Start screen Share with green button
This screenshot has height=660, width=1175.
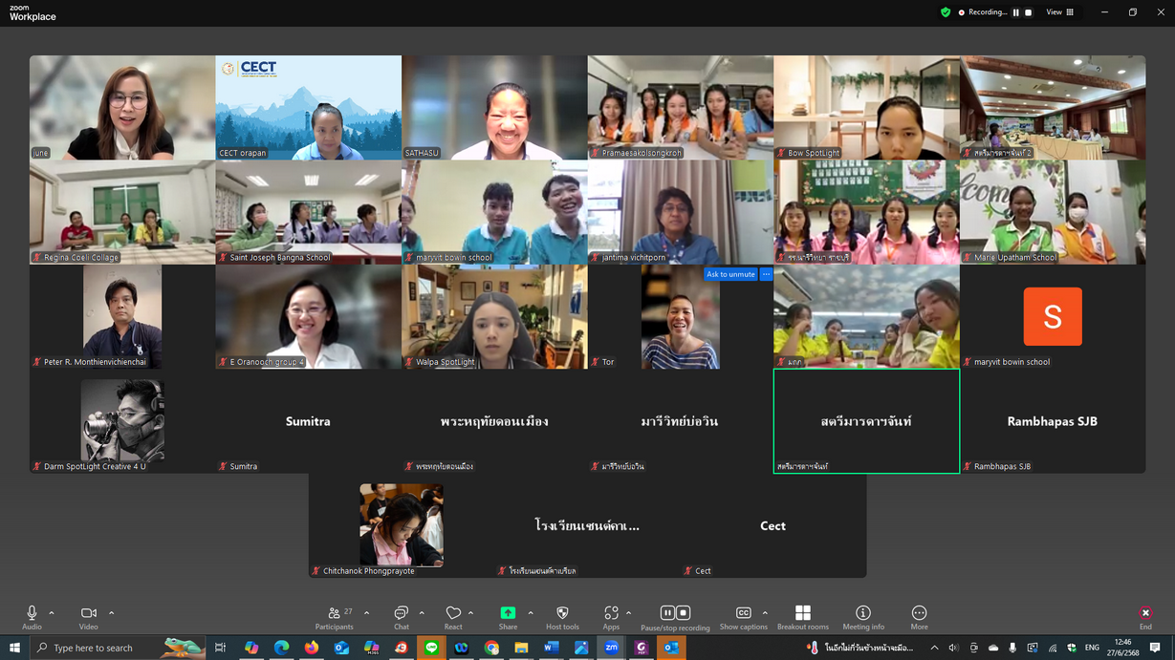coord(508,617)
